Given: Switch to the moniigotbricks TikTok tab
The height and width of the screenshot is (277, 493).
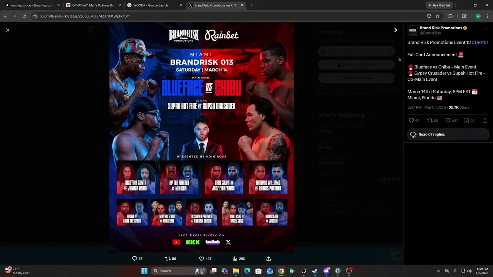Looking at the screenshot, I should pos(32,5).
